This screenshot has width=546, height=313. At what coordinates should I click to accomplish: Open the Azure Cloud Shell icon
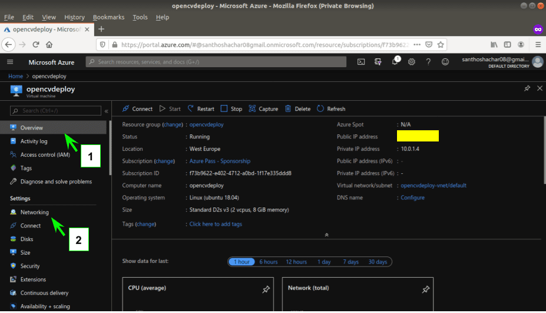[361, 62]
